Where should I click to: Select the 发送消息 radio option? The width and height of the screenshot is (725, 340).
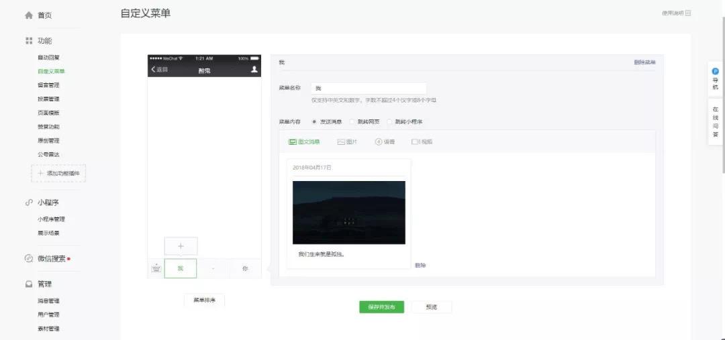pos(314,122)
